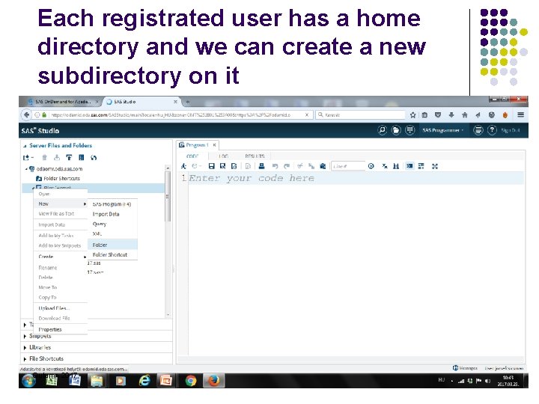Select Upload Files in the context menu

tap(61, 308)
